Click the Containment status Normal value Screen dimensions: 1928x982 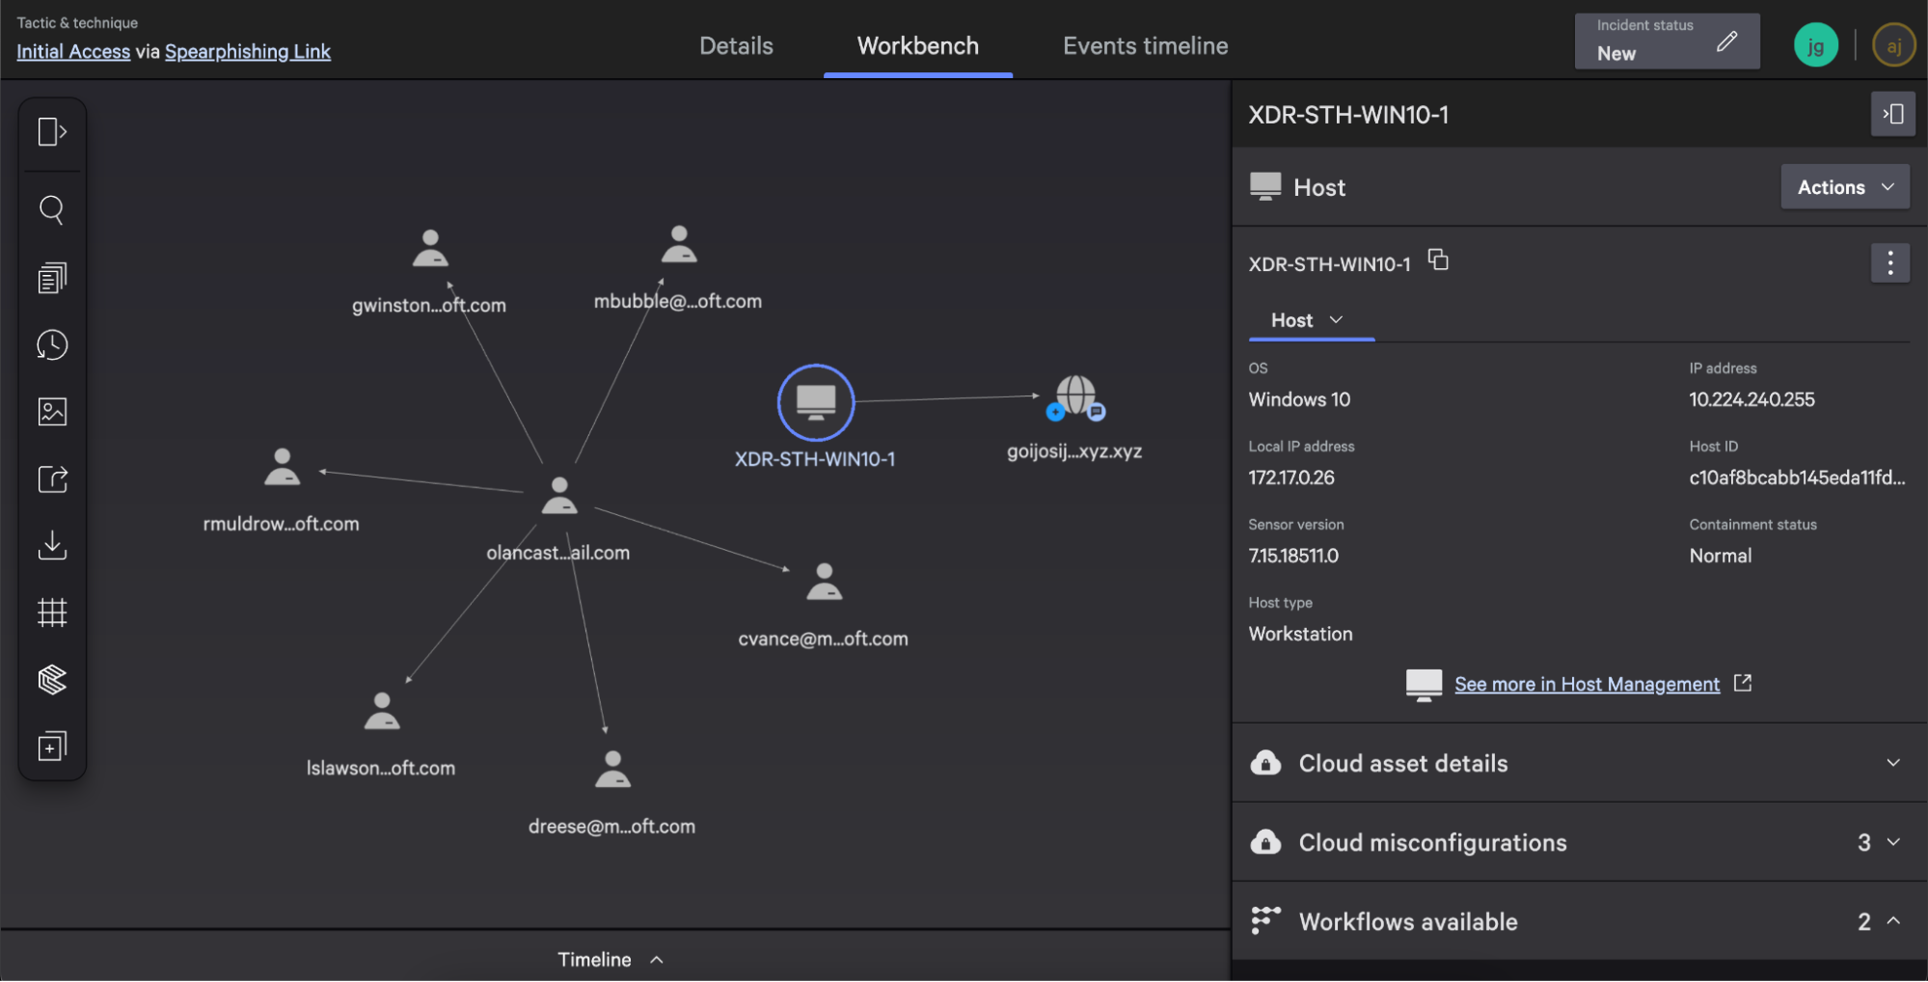click(x=1721, y=556)
